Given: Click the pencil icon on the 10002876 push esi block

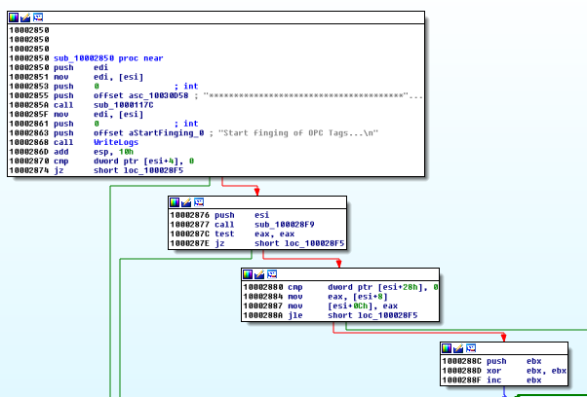Looking at the screenshot, I should tap(187, 201).
